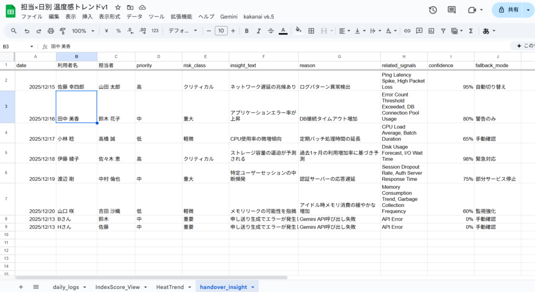Open the handover_insight tab dropdown arrow

pos(253,287)
